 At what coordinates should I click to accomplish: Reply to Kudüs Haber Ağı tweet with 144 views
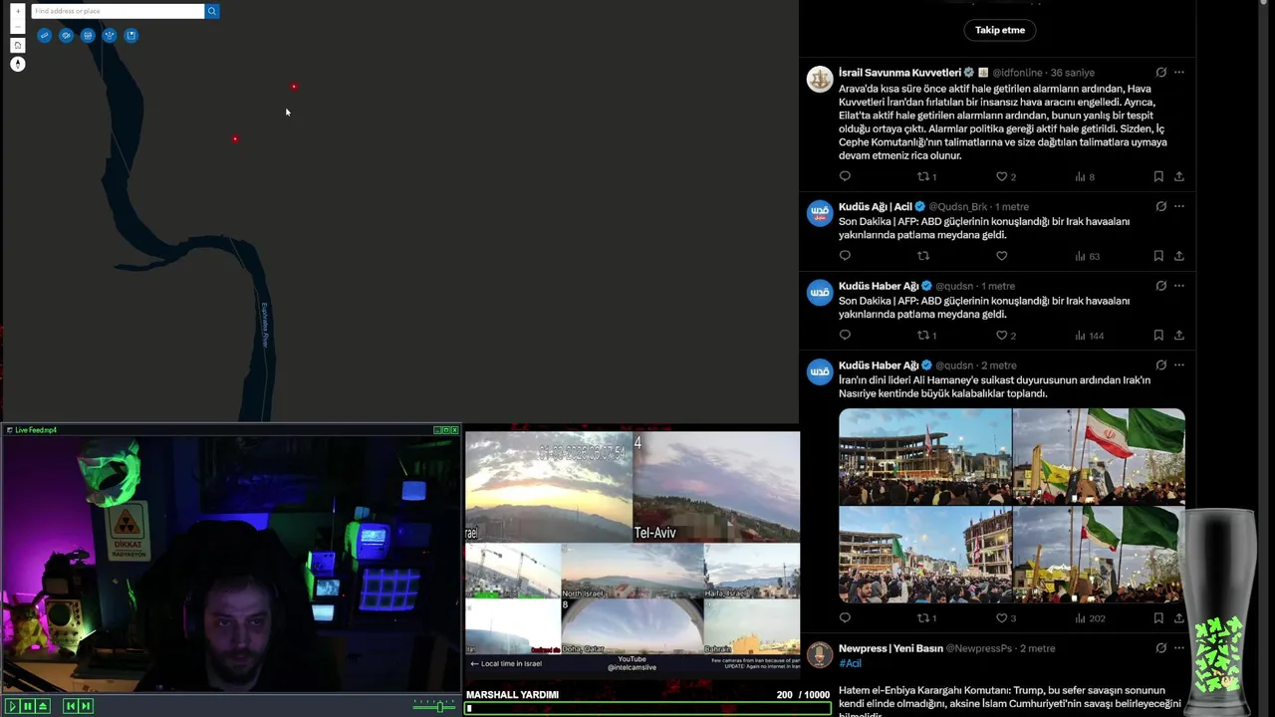[x=845, y=336]
